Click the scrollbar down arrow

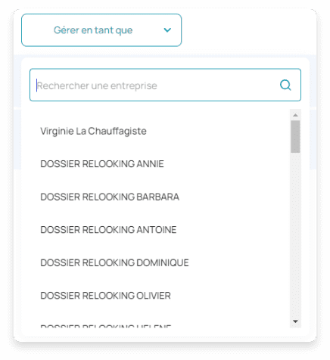coord(295,321)
